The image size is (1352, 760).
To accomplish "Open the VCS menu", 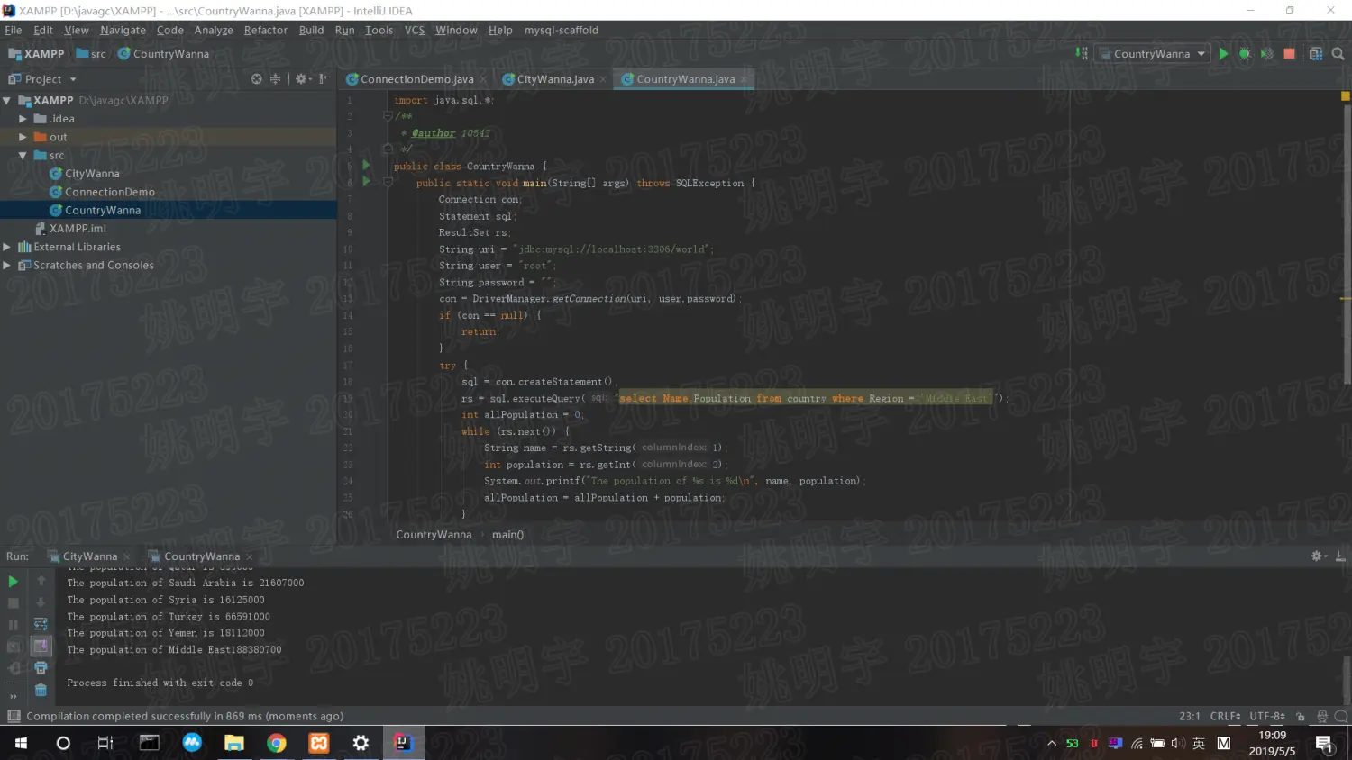I will pos(415,30).
